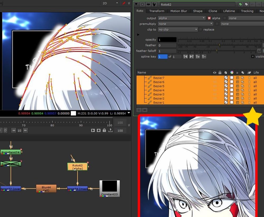The image size is (264, 217).
Task: Click the feather falloff slider handle
Action: click(x=217, y=50)
